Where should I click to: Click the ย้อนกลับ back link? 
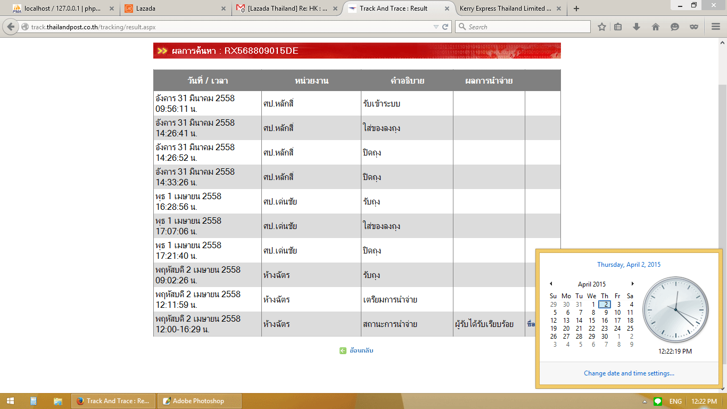[x=361, y=350]
